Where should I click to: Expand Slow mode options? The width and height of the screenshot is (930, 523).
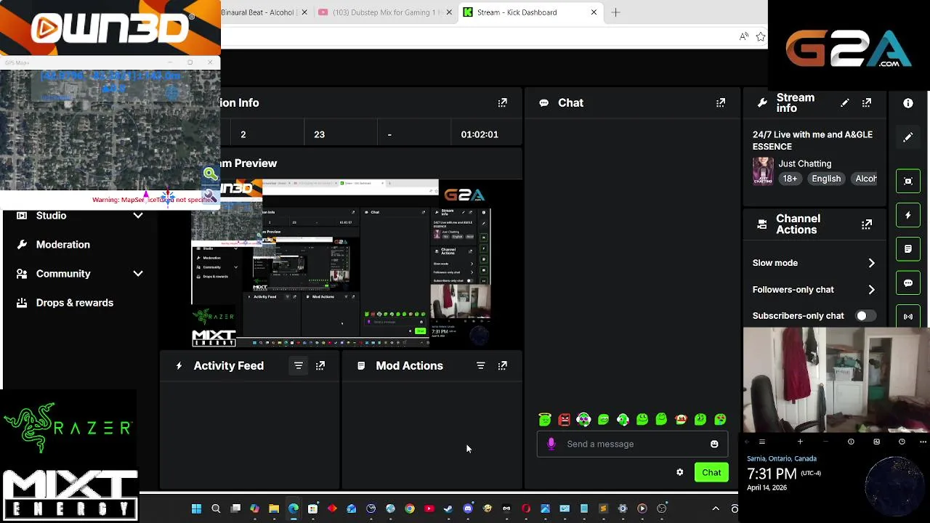pyautogui.click(x=871, y=263)
